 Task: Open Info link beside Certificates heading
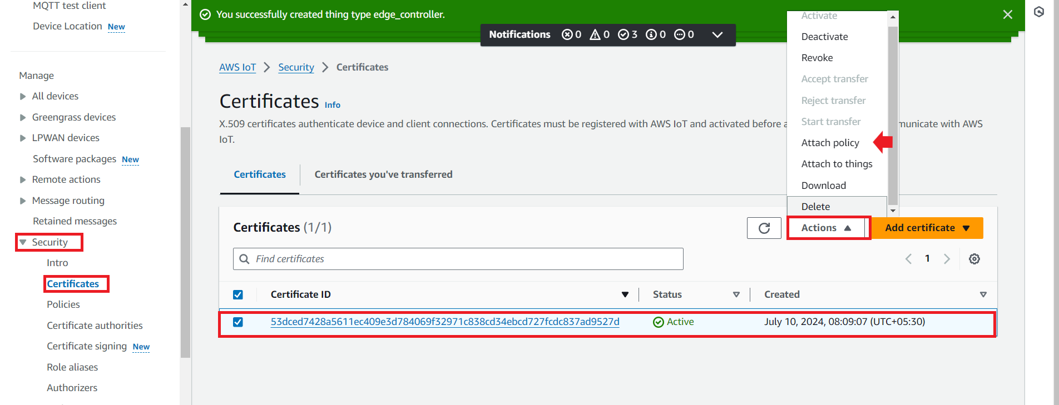pos(333,104)
